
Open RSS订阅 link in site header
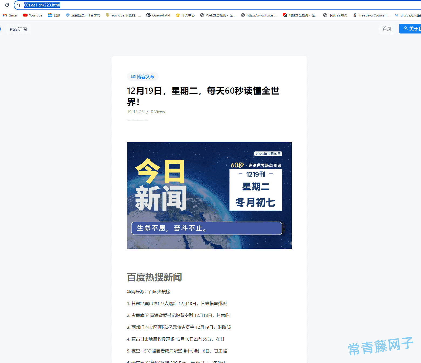18,29
